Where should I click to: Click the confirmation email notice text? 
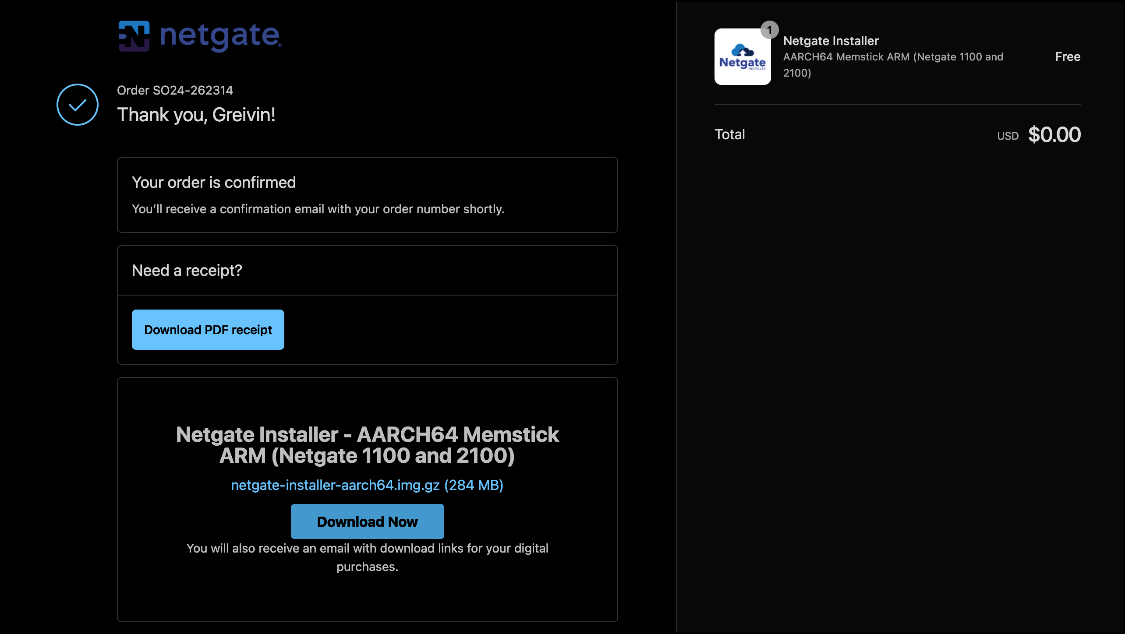coord(318,209)
